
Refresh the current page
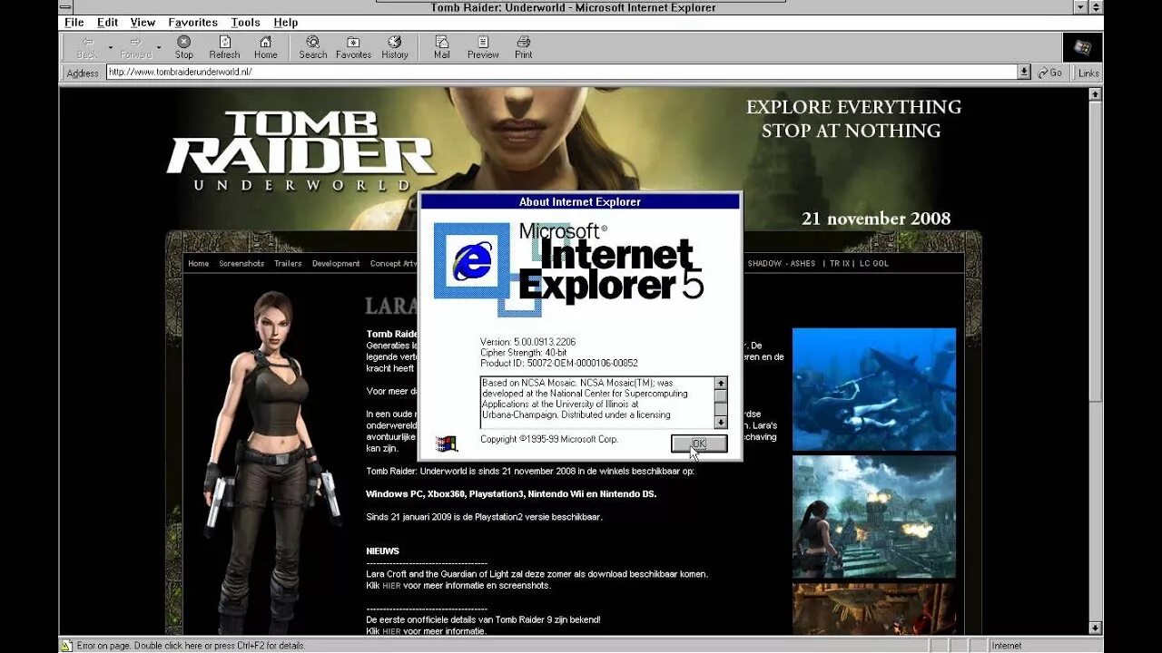point(224,47)
